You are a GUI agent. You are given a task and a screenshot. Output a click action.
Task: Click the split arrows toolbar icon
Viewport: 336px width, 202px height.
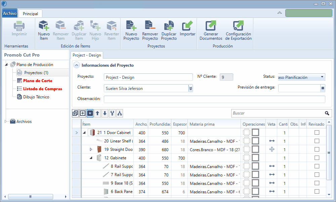pyautogui.click(x=120, y=113)
